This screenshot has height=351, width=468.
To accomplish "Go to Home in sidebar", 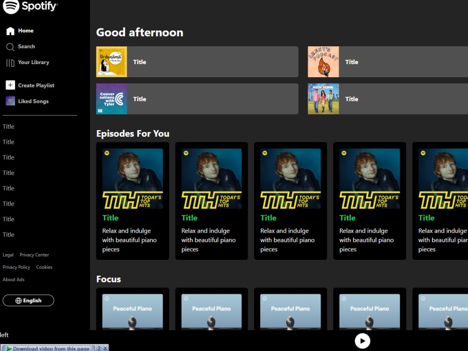I will point(20,31).
